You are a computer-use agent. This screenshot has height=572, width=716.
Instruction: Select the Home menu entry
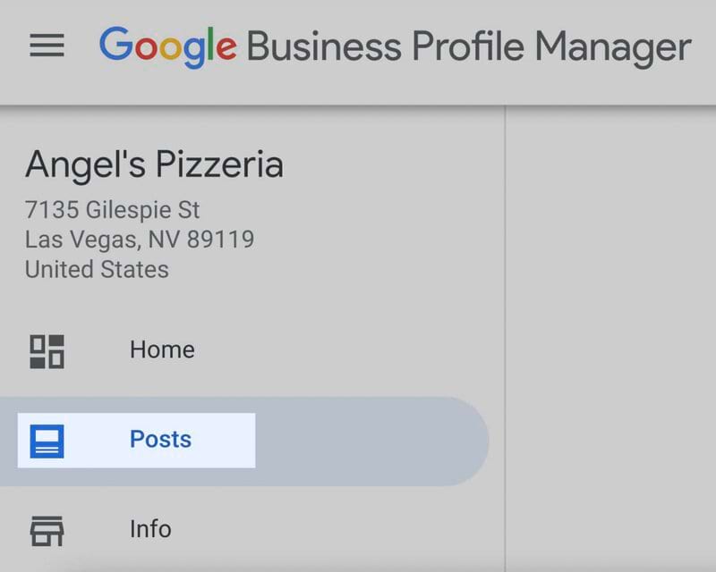click(x=161, y=349)
